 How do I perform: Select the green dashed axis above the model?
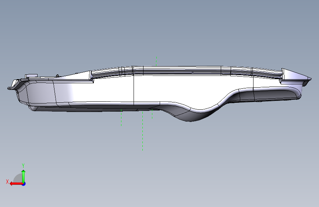156,61
